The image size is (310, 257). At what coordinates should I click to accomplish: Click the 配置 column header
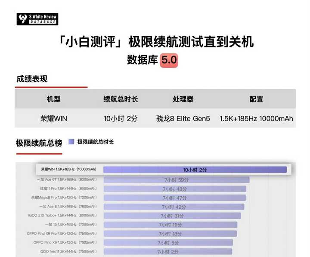(x=256, y=99)
